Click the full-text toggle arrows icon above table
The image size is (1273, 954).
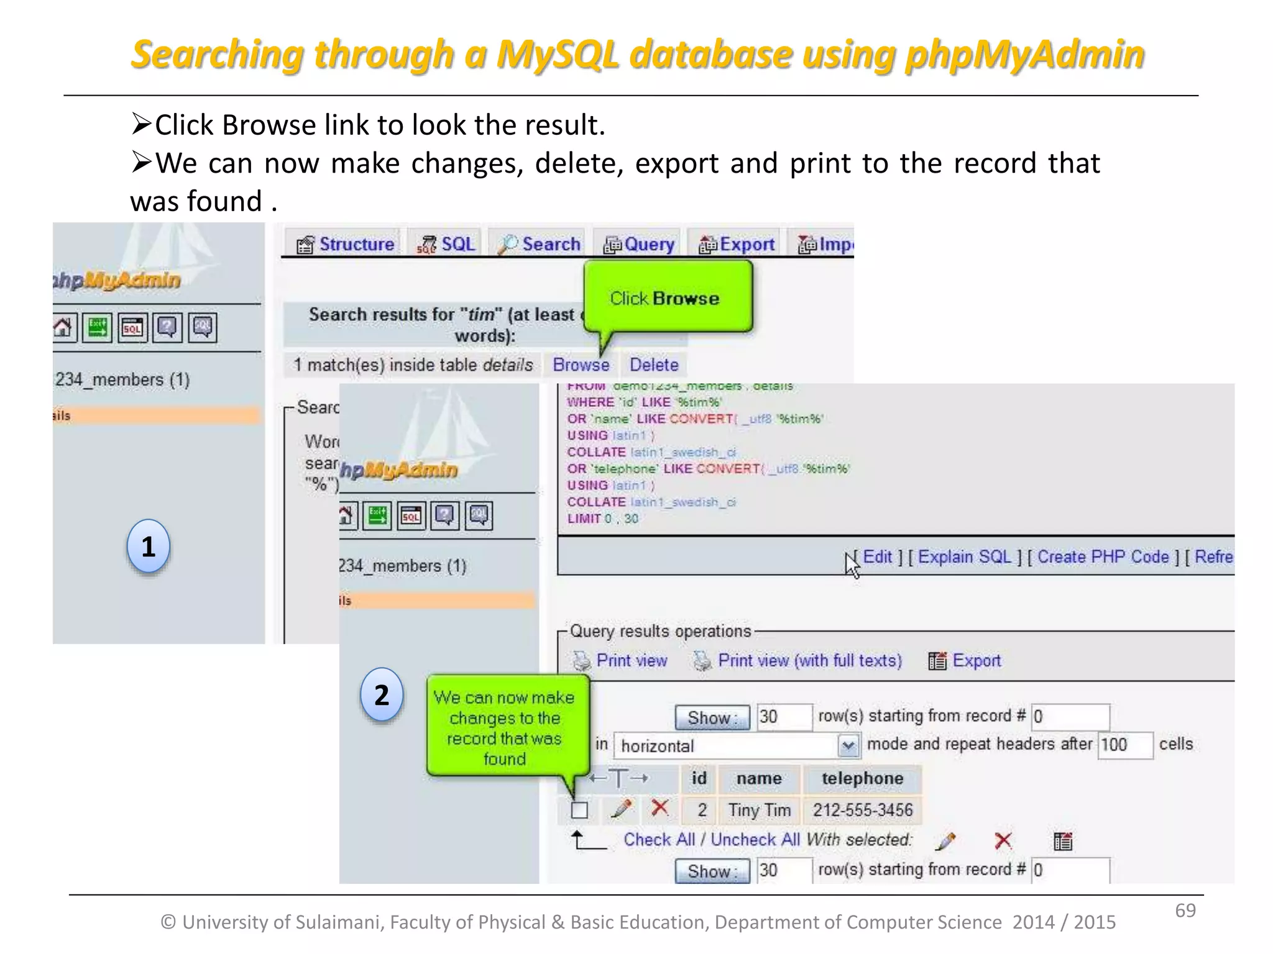point(619,778)
